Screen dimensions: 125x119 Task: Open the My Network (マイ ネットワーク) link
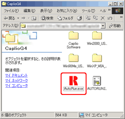pyautogui.click(x=16, y=81)
